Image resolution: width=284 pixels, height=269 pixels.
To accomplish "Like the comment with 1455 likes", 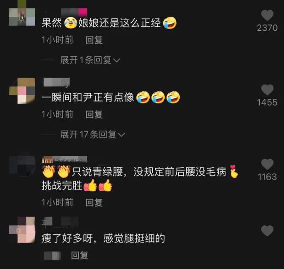I will [x=267, y=90].
